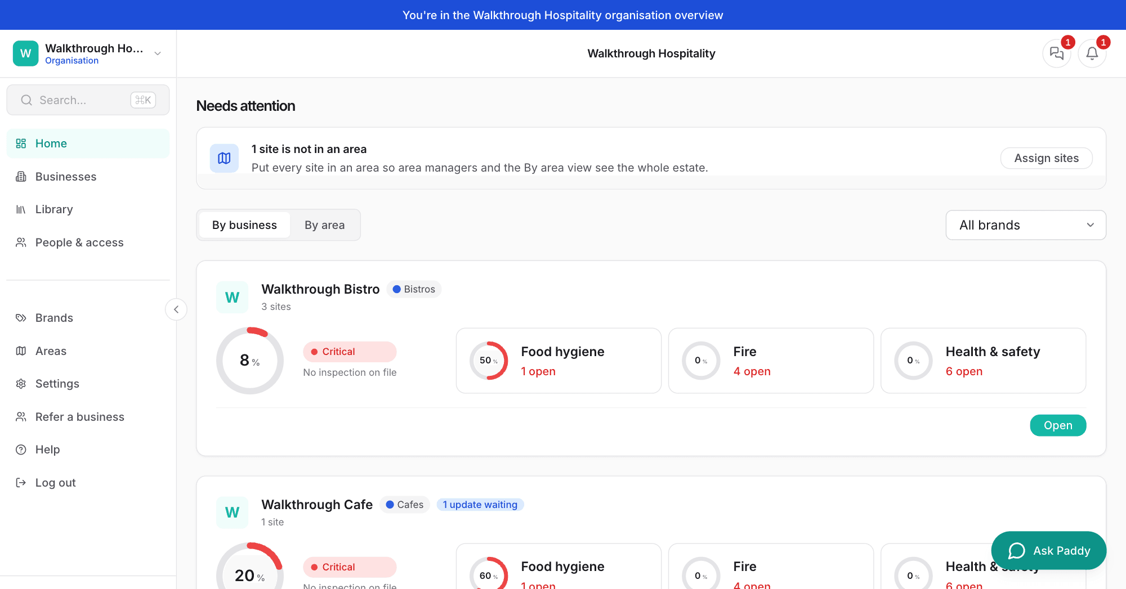This screenshot has width=1126, height=589.
Task: Click the Bistro 8% overall score ring
Action: (x=250, y=361)
